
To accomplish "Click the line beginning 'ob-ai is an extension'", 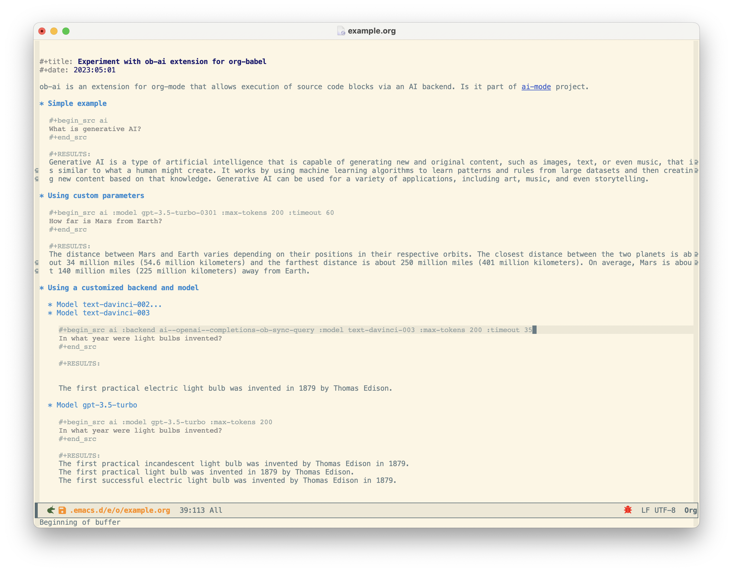I will pyautogui.click(x=314, y=87).
